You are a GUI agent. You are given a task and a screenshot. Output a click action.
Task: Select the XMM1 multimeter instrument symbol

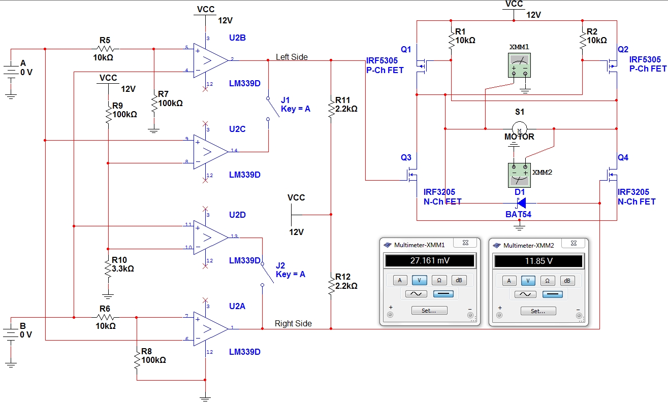(519, 65)
